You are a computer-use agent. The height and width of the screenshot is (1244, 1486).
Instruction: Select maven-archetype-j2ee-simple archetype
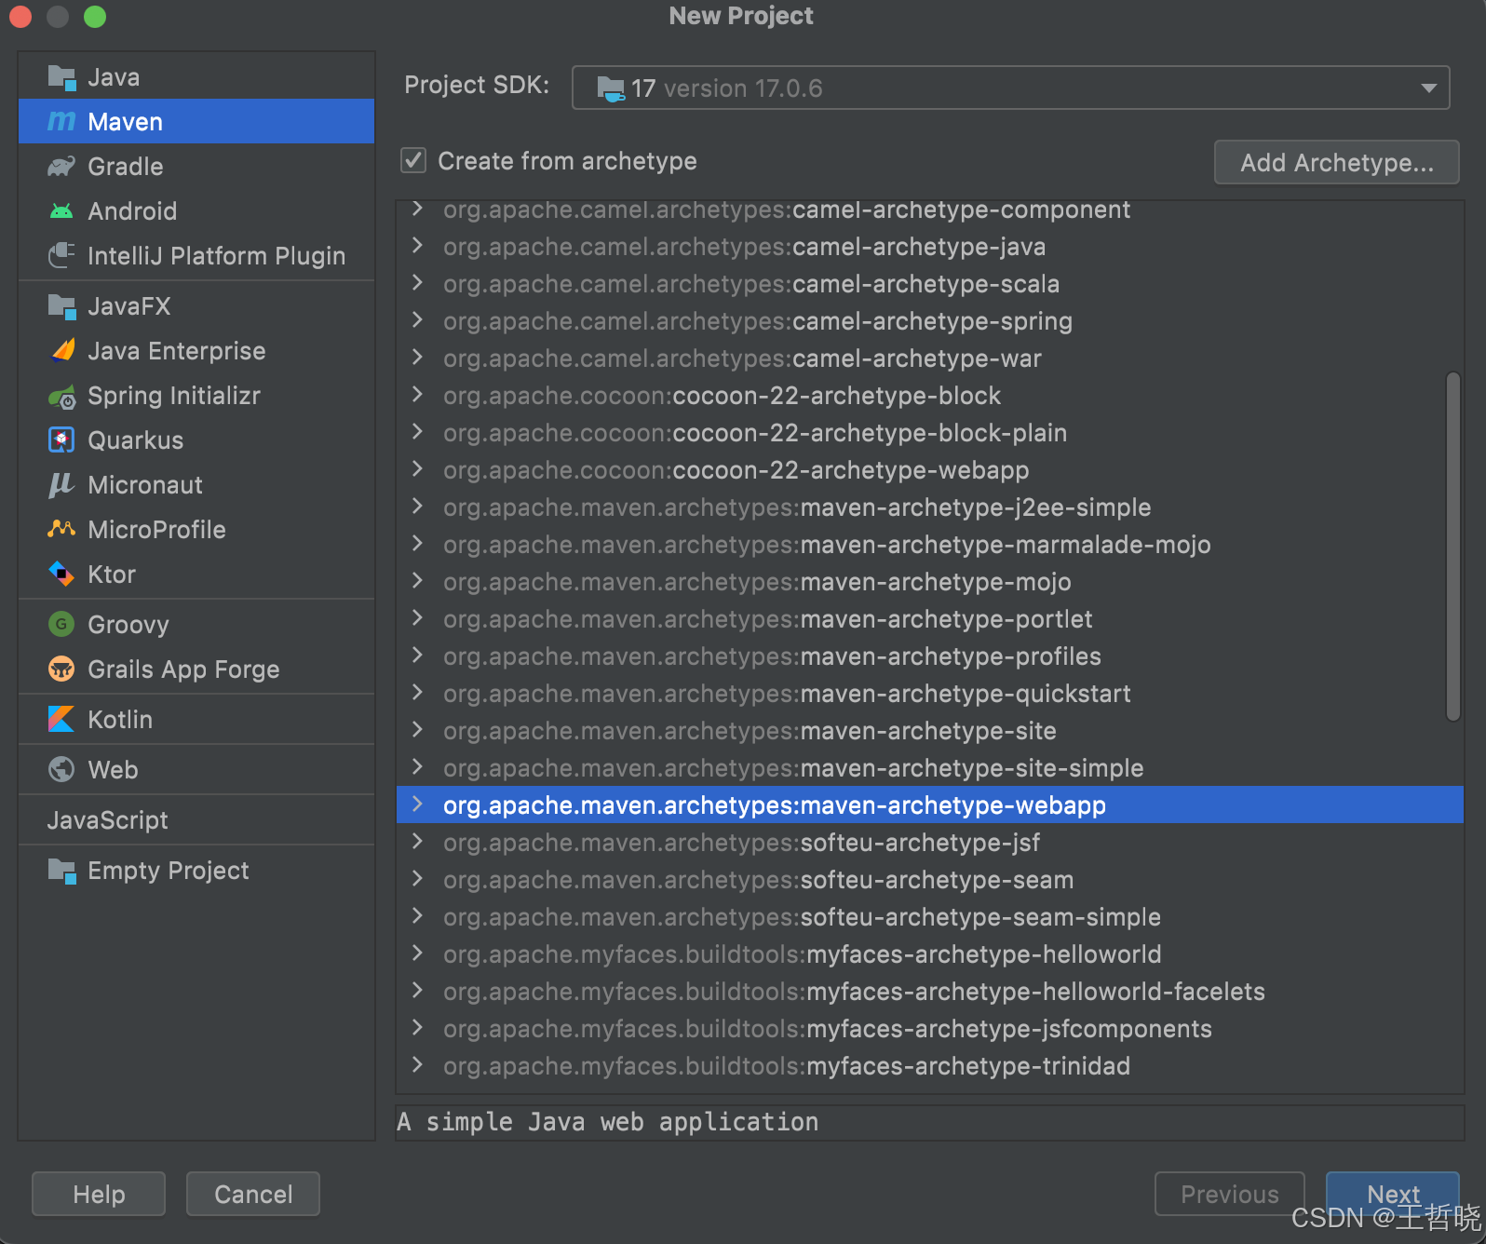[930, 507]
